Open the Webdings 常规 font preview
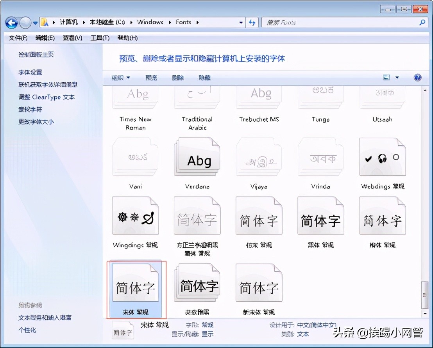433x348 pixels. coord(382,156)
